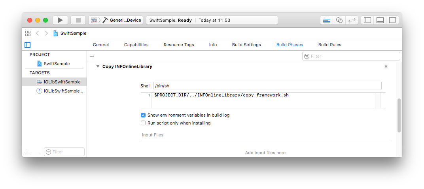424x189 pixels.
Task: Select the IOLibSwiftSample target
Action: (x=62, y=82)
